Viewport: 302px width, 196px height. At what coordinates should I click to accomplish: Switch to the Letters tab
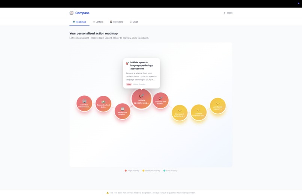point(98,22)
